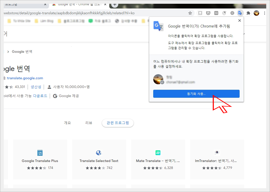Click 동기화 사용... button

click(x=196, y=94)
